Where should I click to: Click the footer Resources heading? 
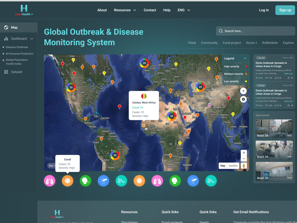point(129,212)
